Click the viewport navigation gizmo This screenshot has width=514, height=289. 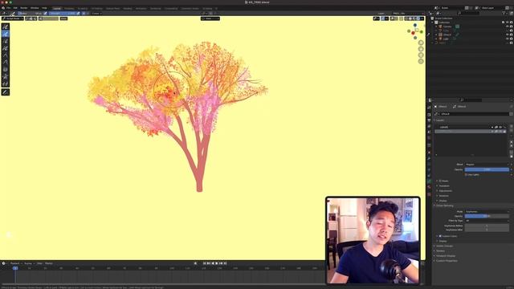(415, 31)
